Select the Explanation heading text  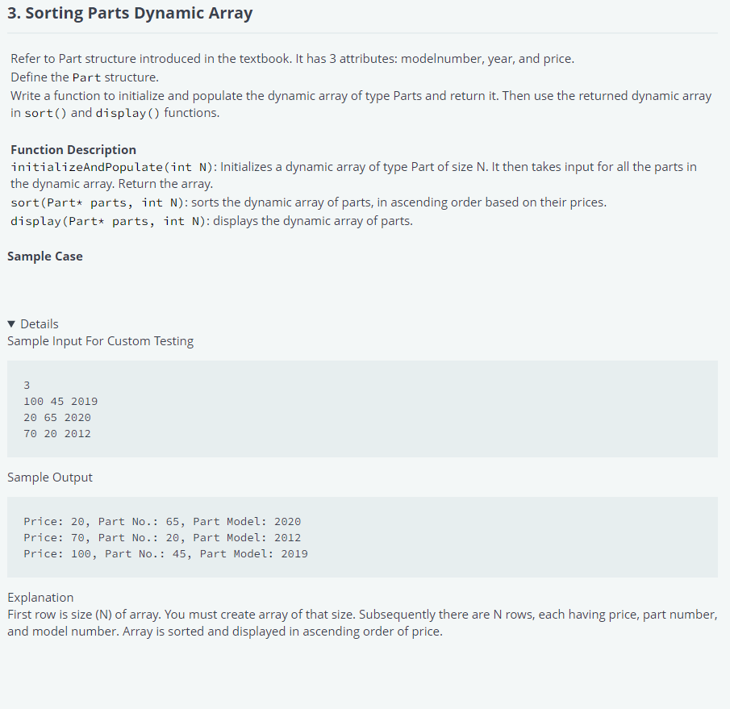pos(40,597)
